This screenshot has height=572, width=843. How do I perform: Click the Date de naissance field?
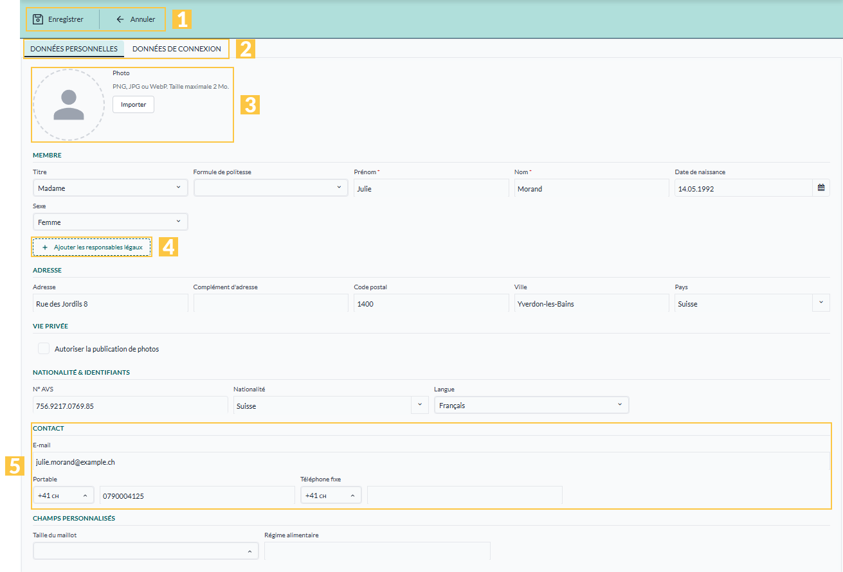coord(743,188)
